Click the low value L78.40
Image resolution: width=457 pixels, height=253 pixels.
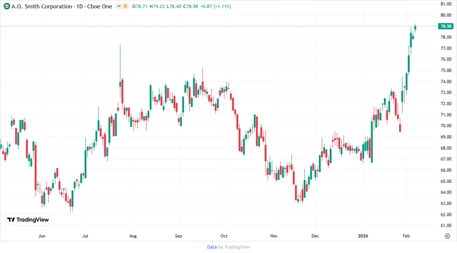pos(174,6)
